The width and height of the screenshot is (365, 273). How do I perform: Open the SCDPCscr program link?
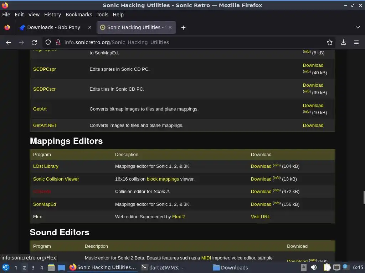(44, 89)
